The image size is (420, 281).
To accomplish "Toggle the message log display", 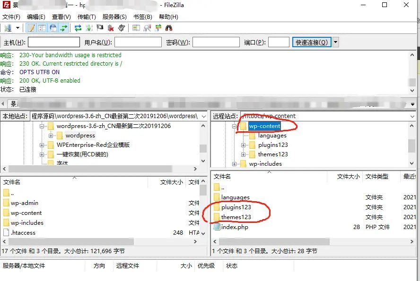I will pyautogui.click(x=31, y=28).
